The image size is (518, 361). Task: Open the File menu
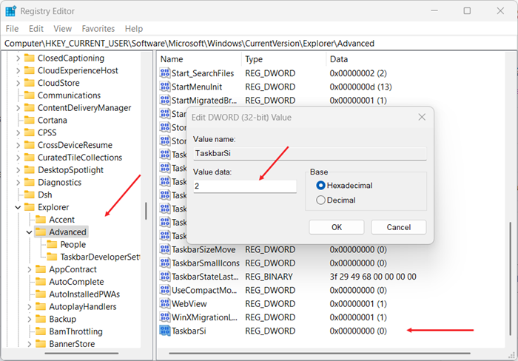[x=12, y=29]
